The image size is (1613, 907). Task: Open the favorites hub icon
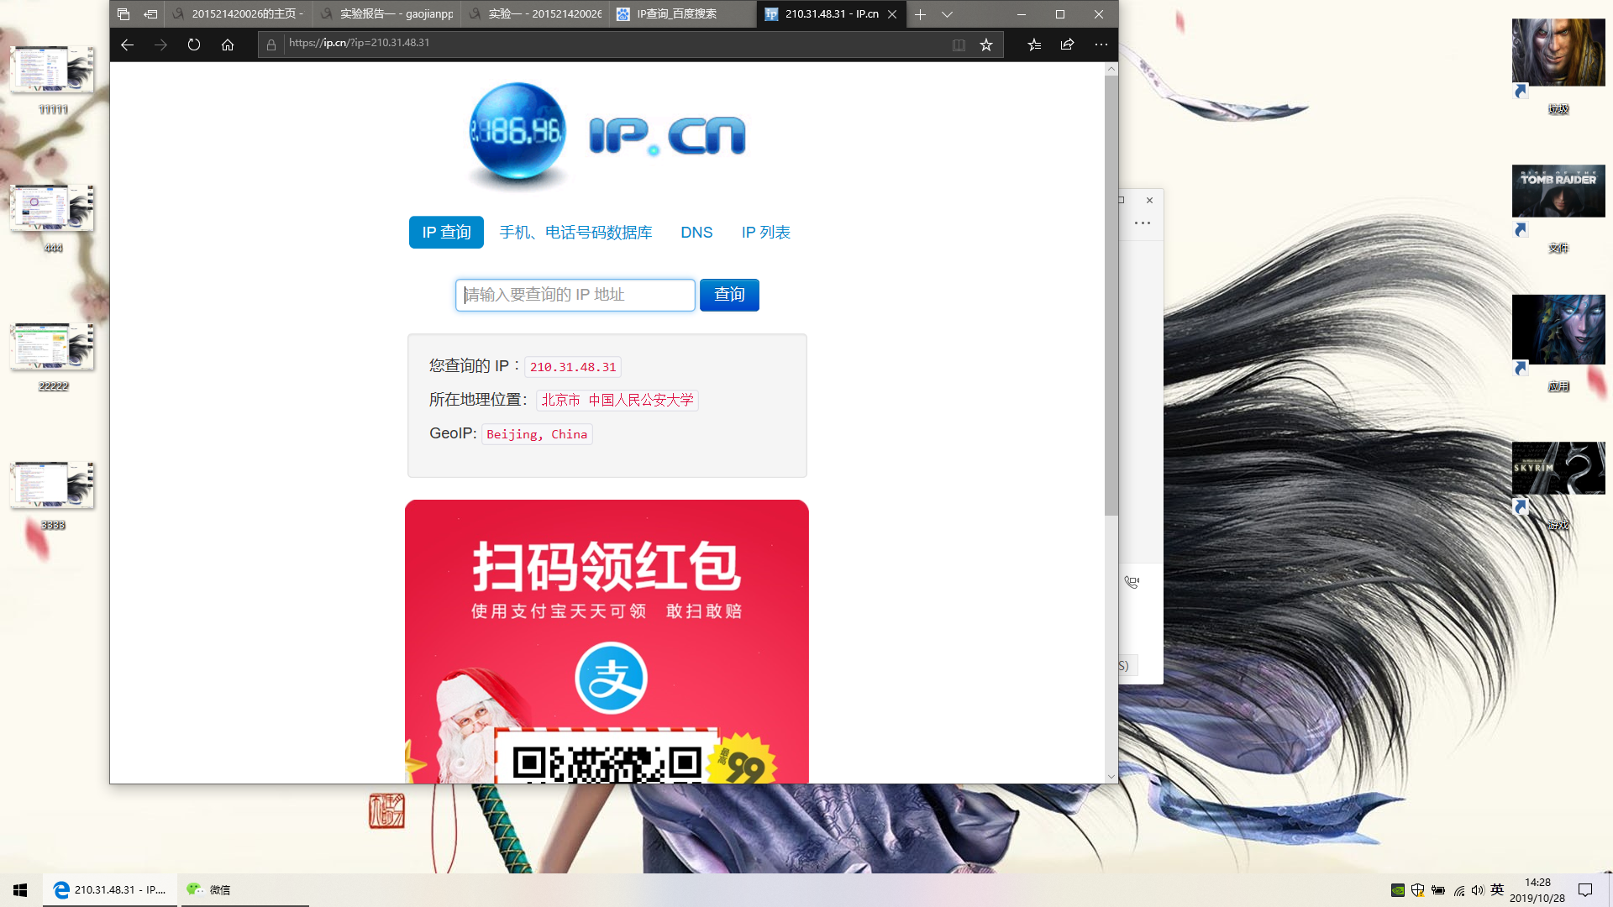click(1034, 45)
